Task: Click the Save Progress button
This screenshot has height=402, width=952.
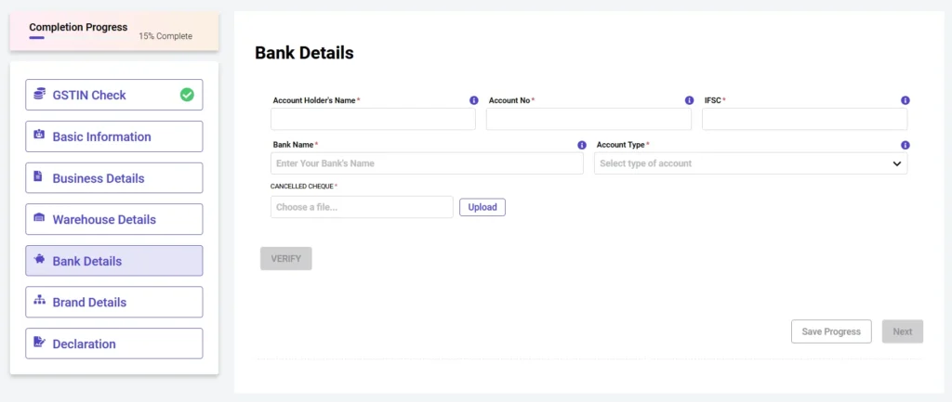Action: pyautogui.click(x=831, y=331)
